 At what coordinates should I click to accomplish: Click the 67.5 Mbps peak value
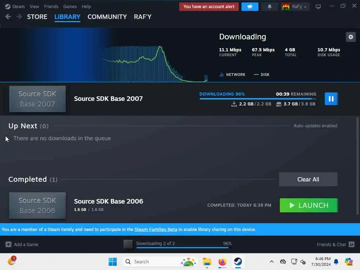pyautogui.click(x=263, y=50)
